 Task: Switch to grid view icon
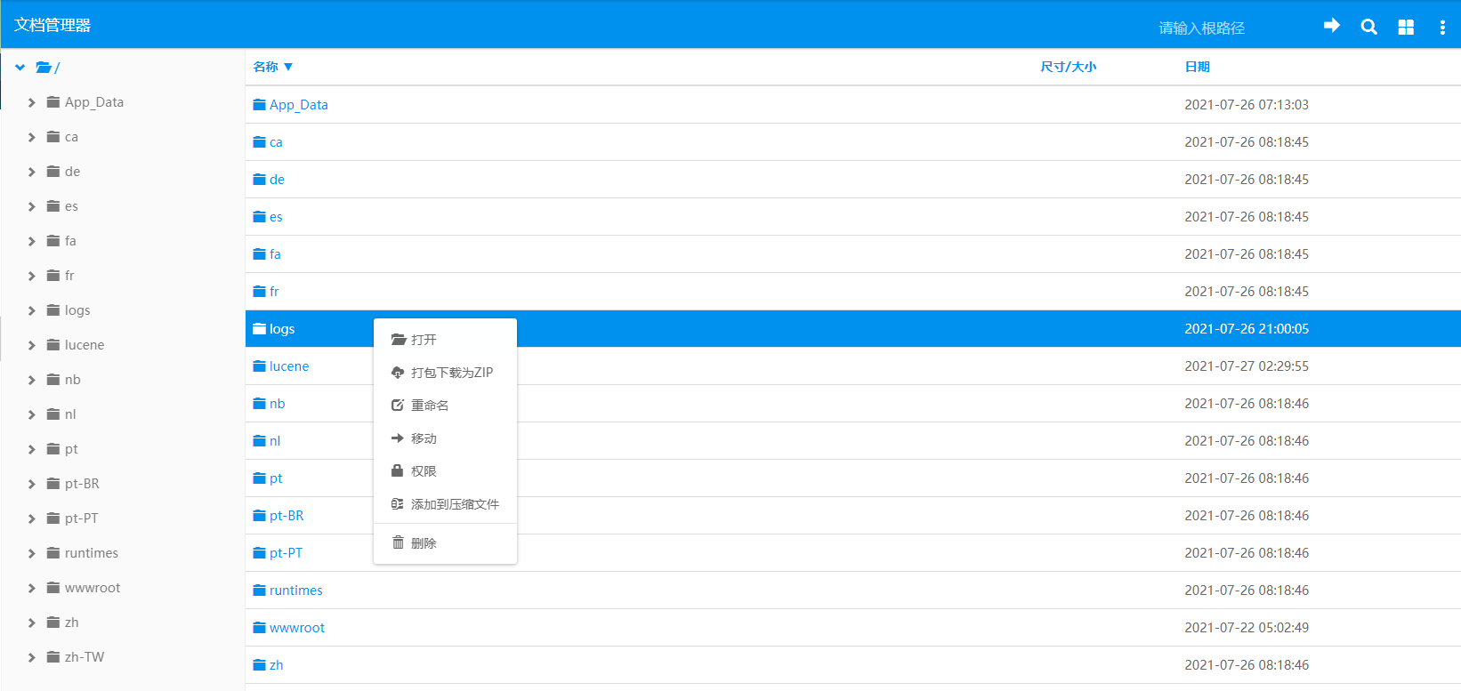point(1406,27)
